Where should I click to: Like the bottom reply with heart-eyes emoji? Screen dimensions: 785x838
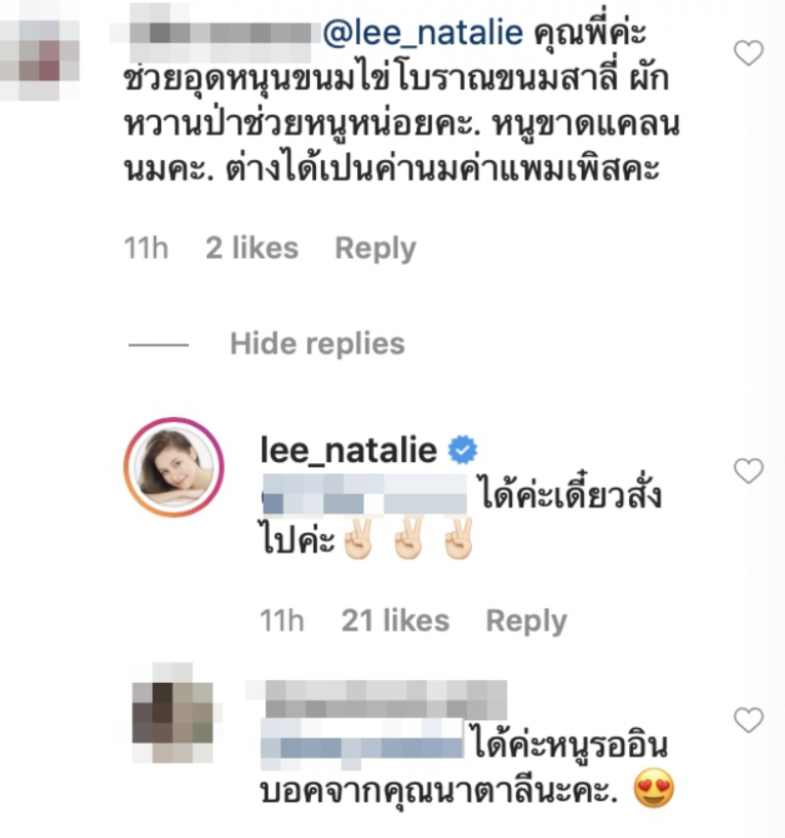click(748, 720)
